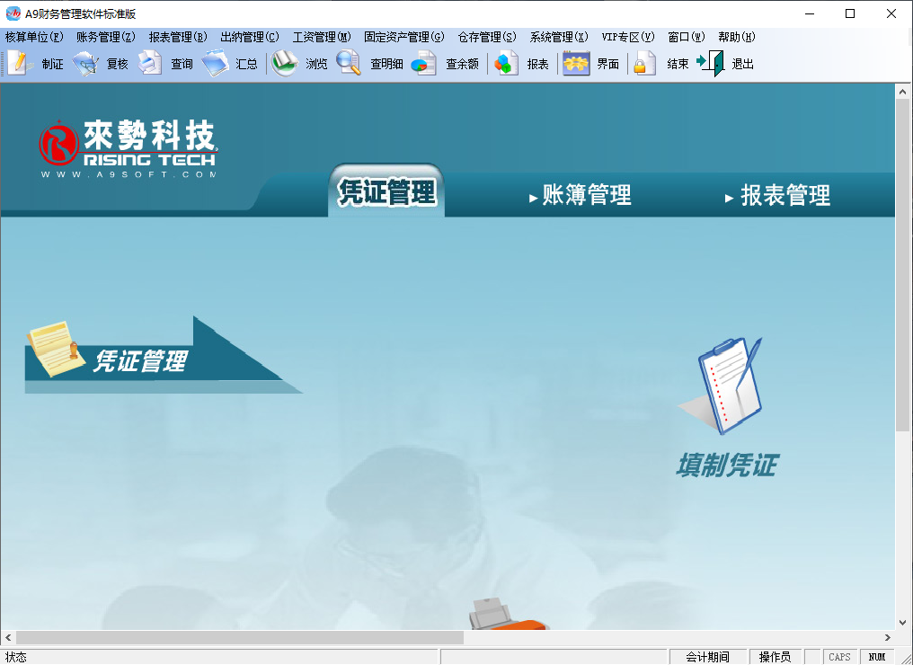
Task: Minimize the A9财务管理软件 window
Action: [810, 13]
